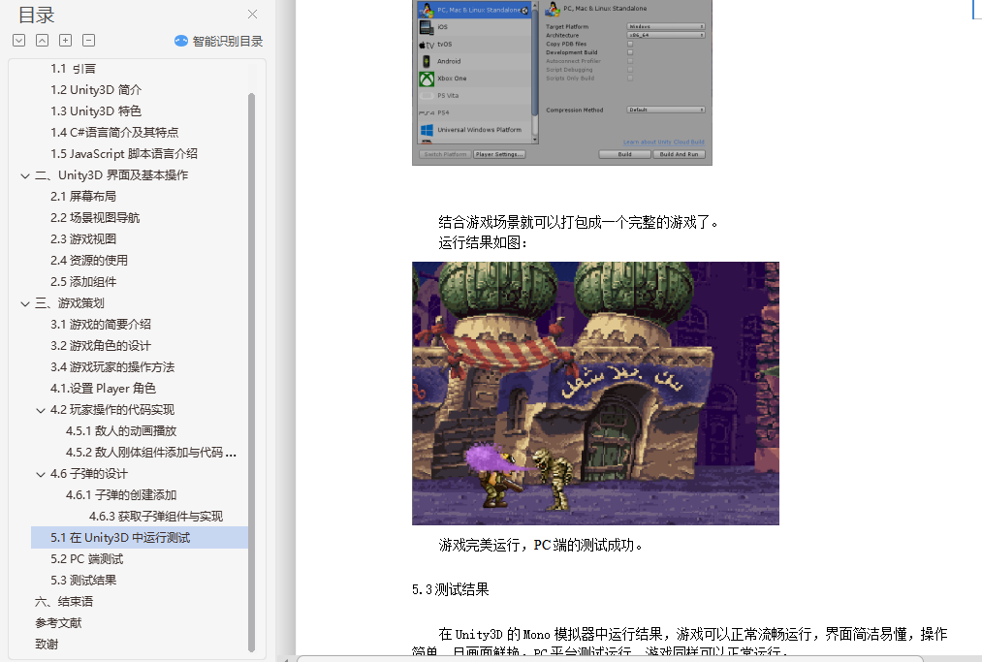Navigate to 2.5 添加组件
Screen dimensions: 982x662
(x=83, y=282)
